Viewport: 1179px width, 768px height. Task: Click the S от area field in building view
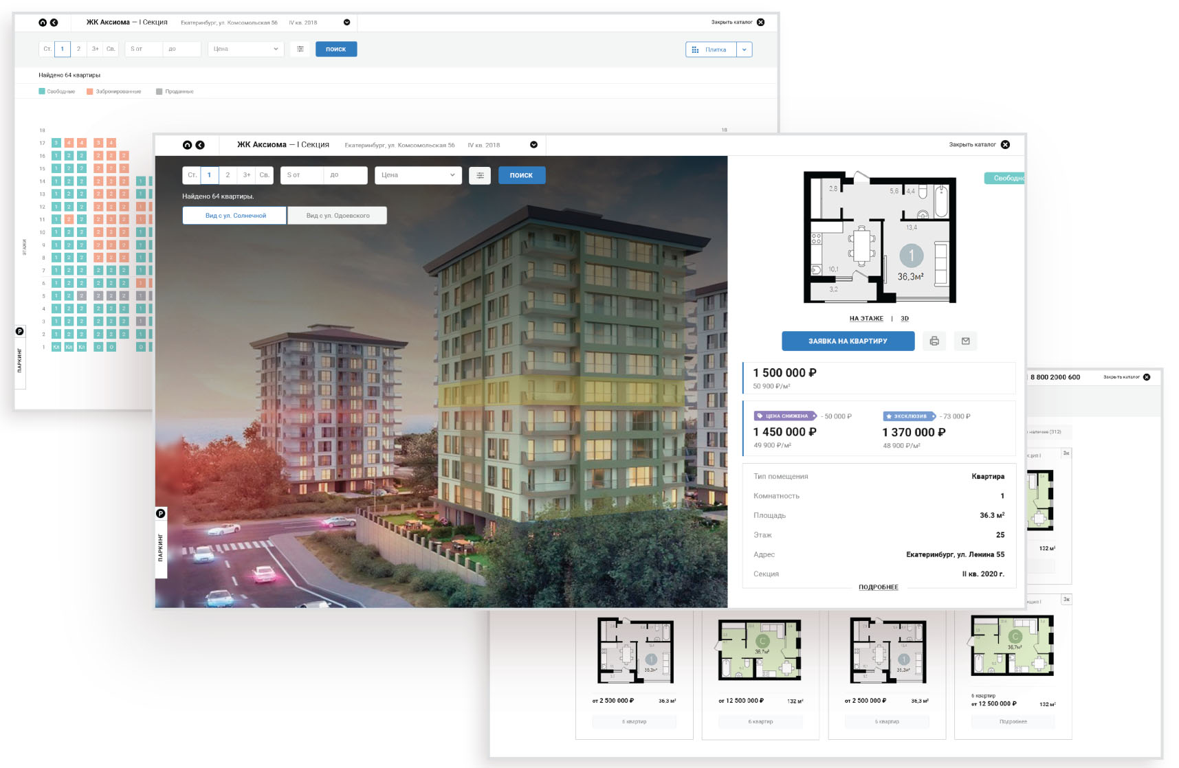(x=302, y=175)
